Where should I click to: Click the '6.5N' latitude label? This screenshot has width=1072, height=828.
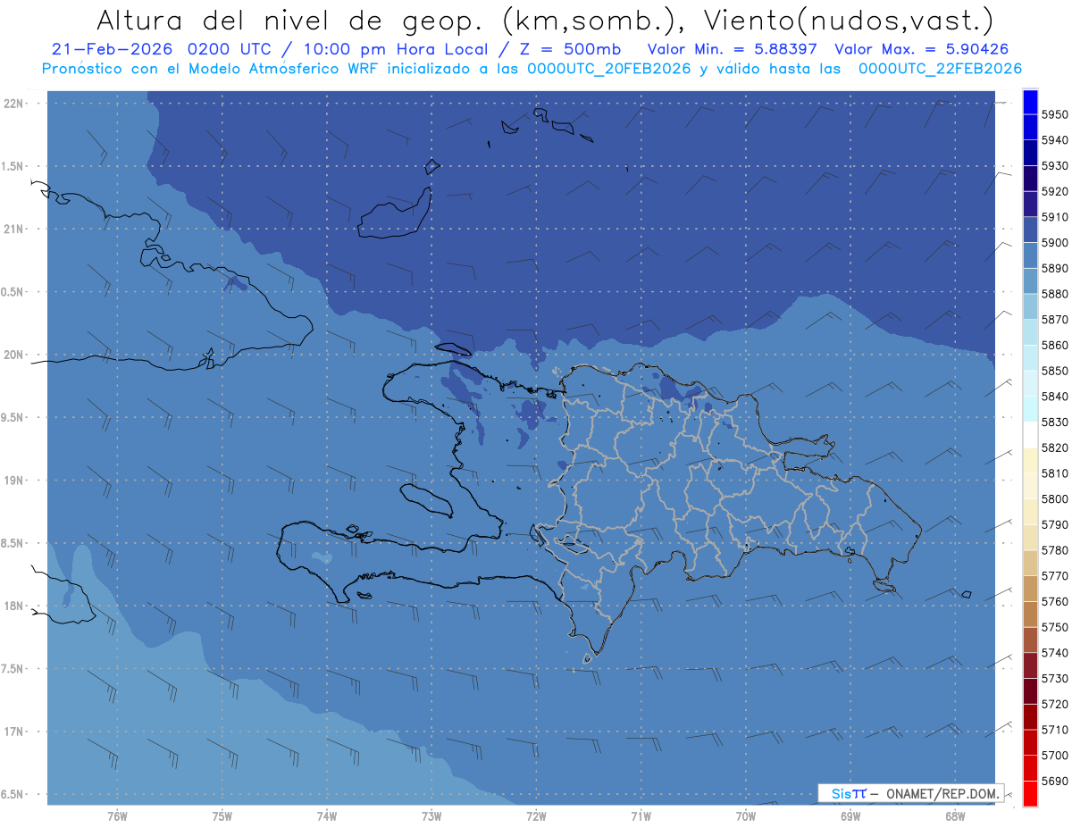13,795
